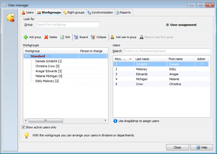This screenshot has width=217, height=154.
Task: Switch to the Synchronization tab
Action: (100, 13)
